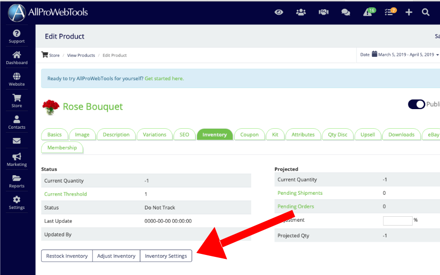Click the Inventory Settings button
This screenshot has height=275, width=440.
point(166,256)
